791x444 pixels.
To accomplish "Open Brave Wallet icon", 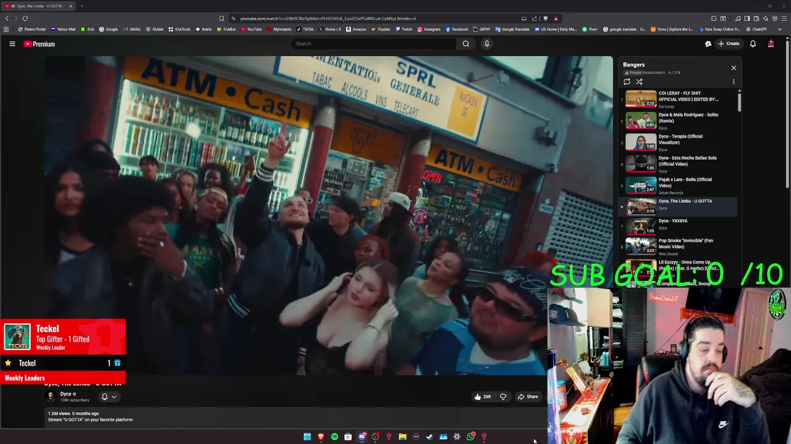I will (x=756, y=18).
